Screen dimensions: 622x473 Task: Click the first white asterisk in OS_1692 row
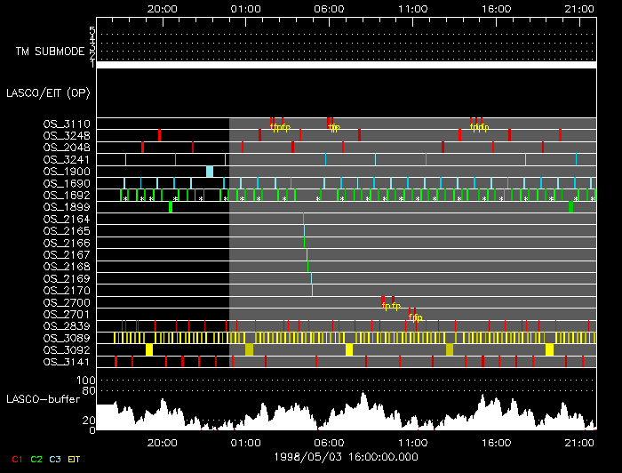(126, 199)
